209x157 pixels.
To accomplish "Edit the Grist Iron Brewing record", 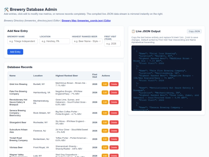I will [105, 84].
